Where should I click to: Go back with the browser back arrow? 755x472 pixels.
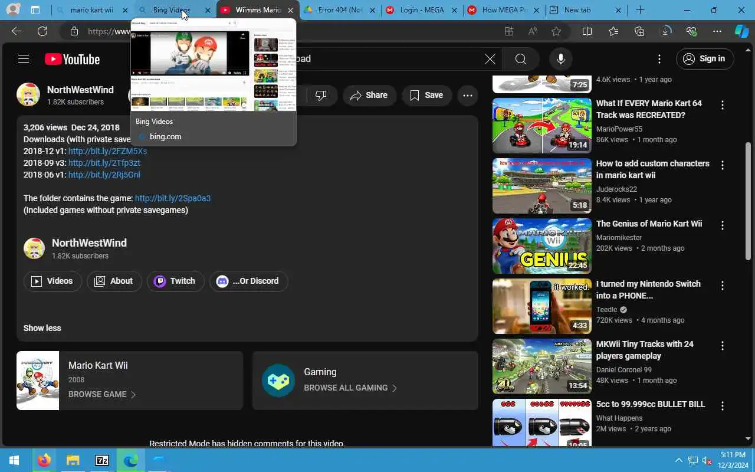click(17, 31)
